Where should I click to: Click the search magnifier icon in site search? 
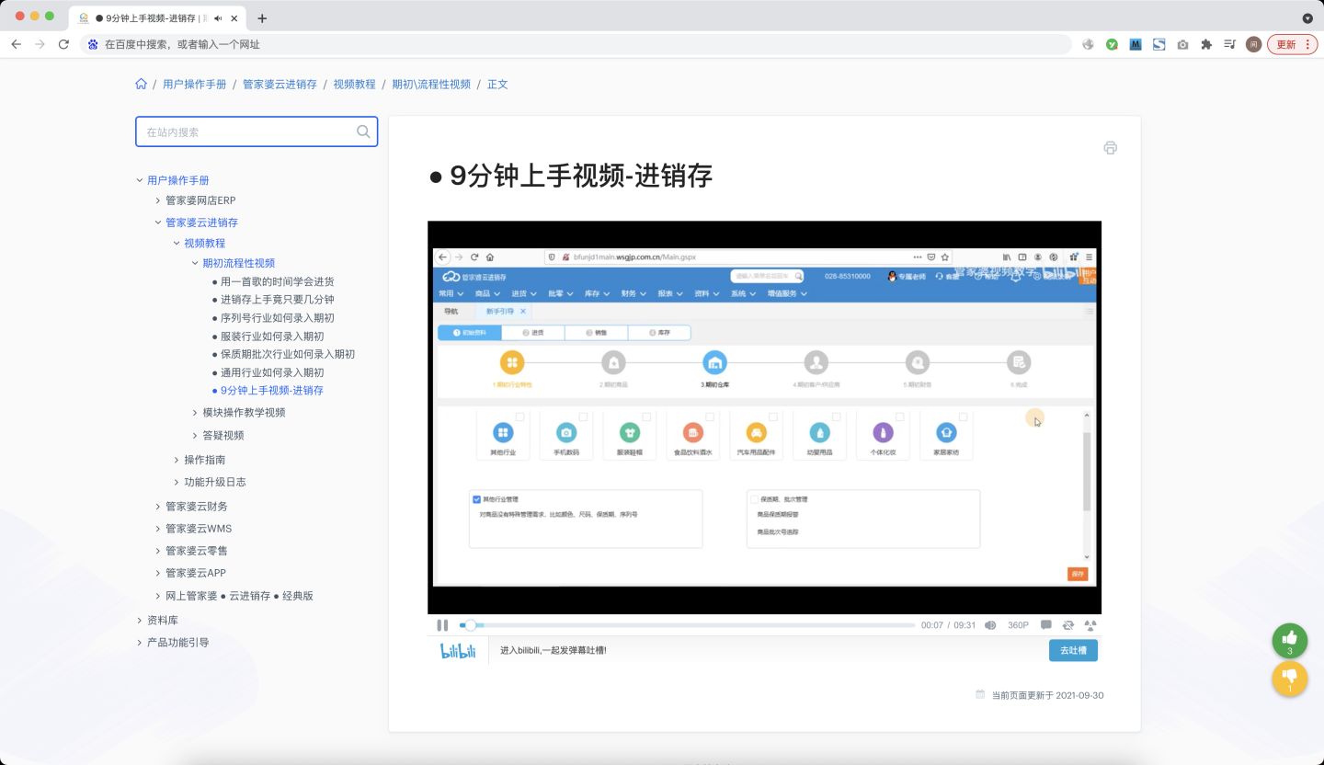pyautogui.click(x=363, y=131)
